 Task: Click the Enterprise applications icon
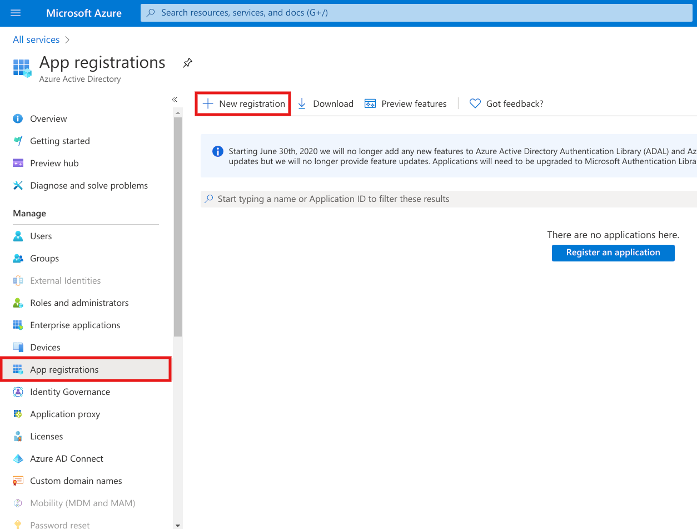pyautogui.click(x=18, y=325)
